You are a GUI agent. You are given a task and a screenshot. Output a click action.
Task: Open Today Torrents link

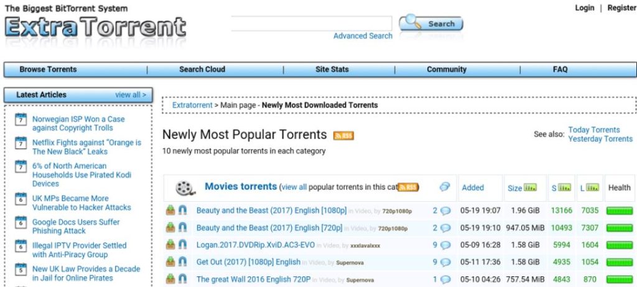click(x=594, y=130)
